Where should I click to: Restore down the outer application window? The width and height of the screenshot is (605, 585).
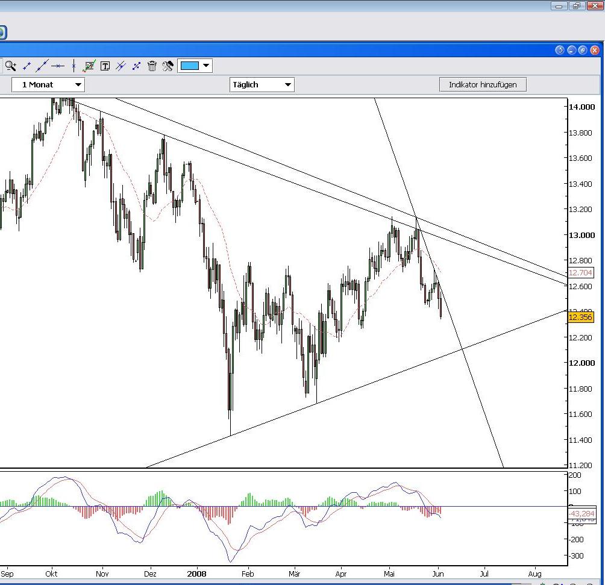pyautogui.click(x=577, y=5)
